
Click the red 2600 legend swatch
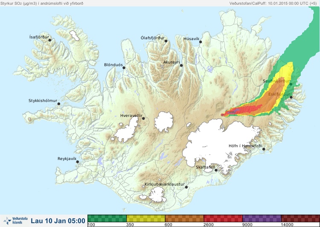[x=223, y=218]
